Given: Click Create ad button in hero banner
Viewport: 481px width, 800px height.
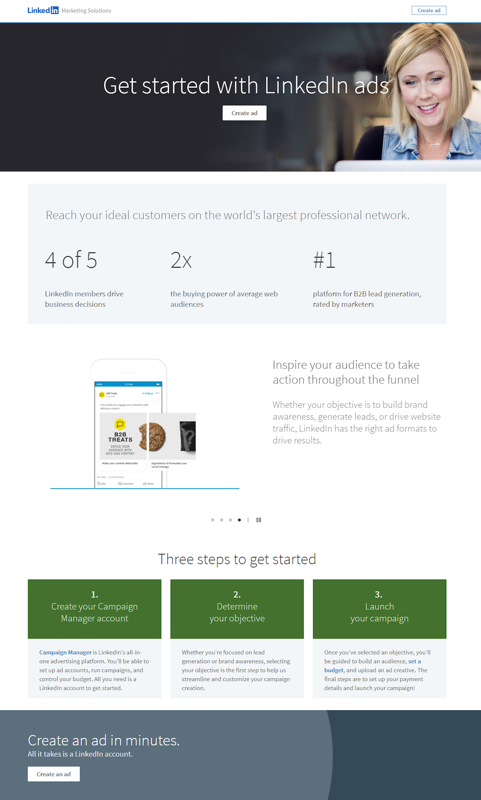Looking at the screenshot, I should coord(244,113).
